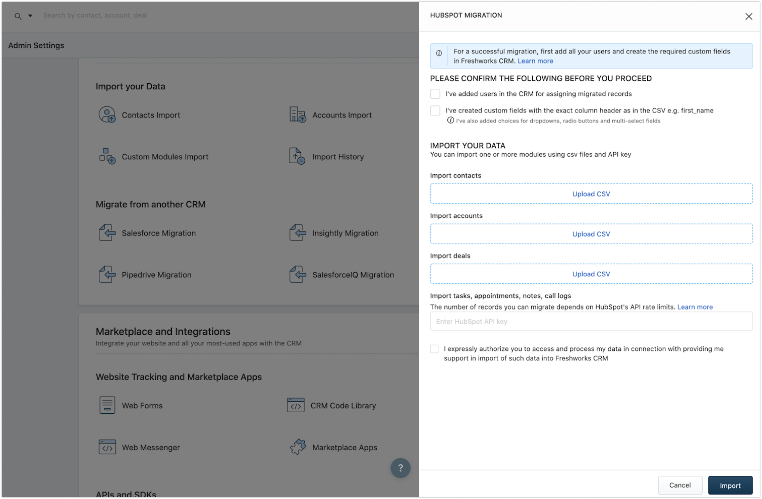
Task: Open Accounts Import icon
Action: 297,115
